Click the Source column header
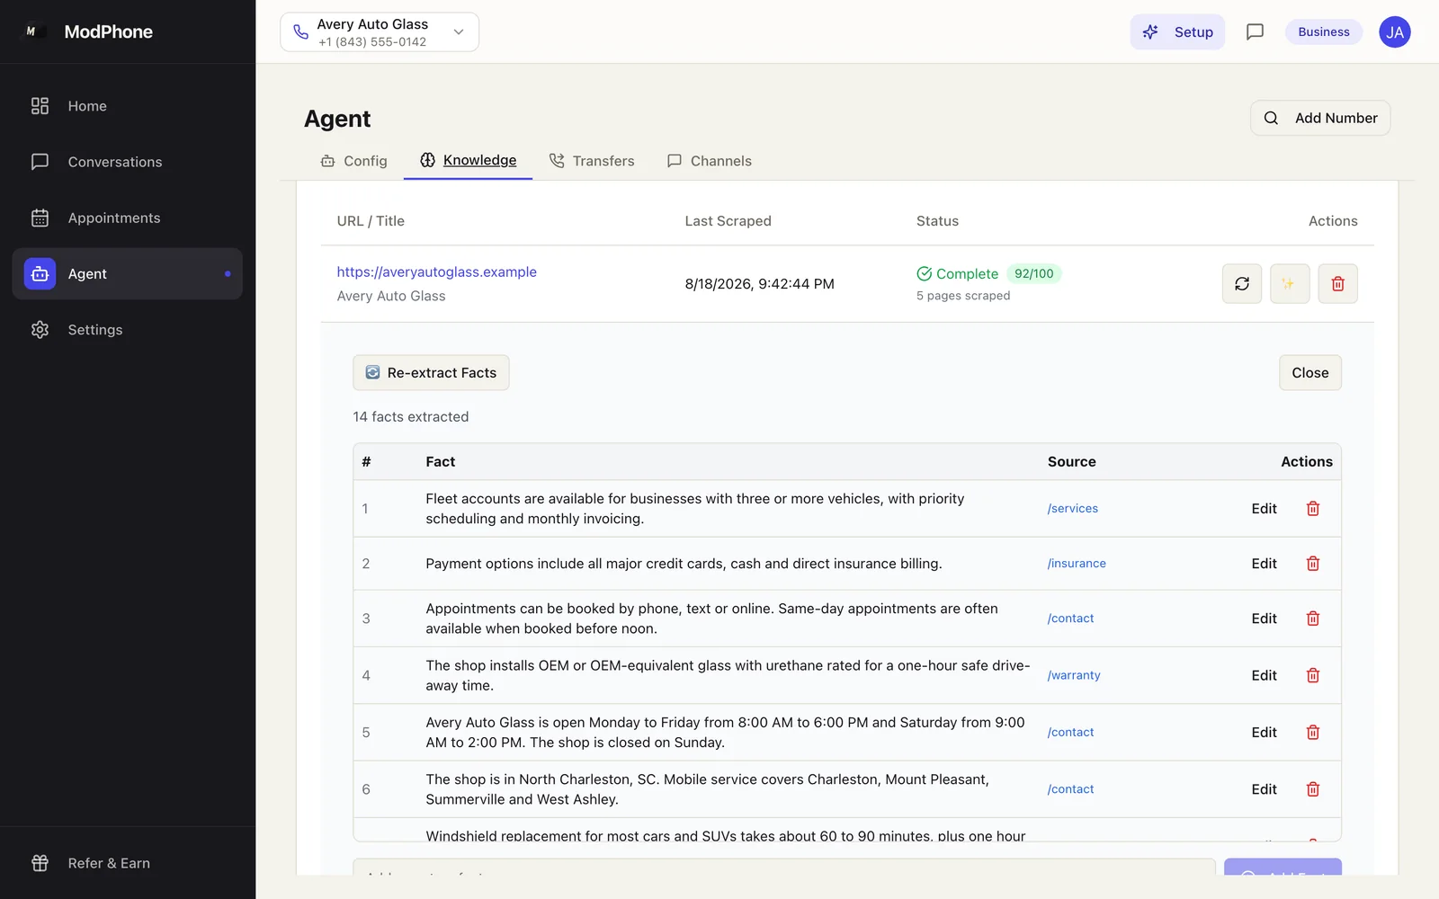 coord(1072,462)
